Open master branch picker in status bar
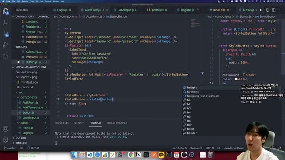The height and width of the screenshot is (160, 285). click(x=10, y=148)
